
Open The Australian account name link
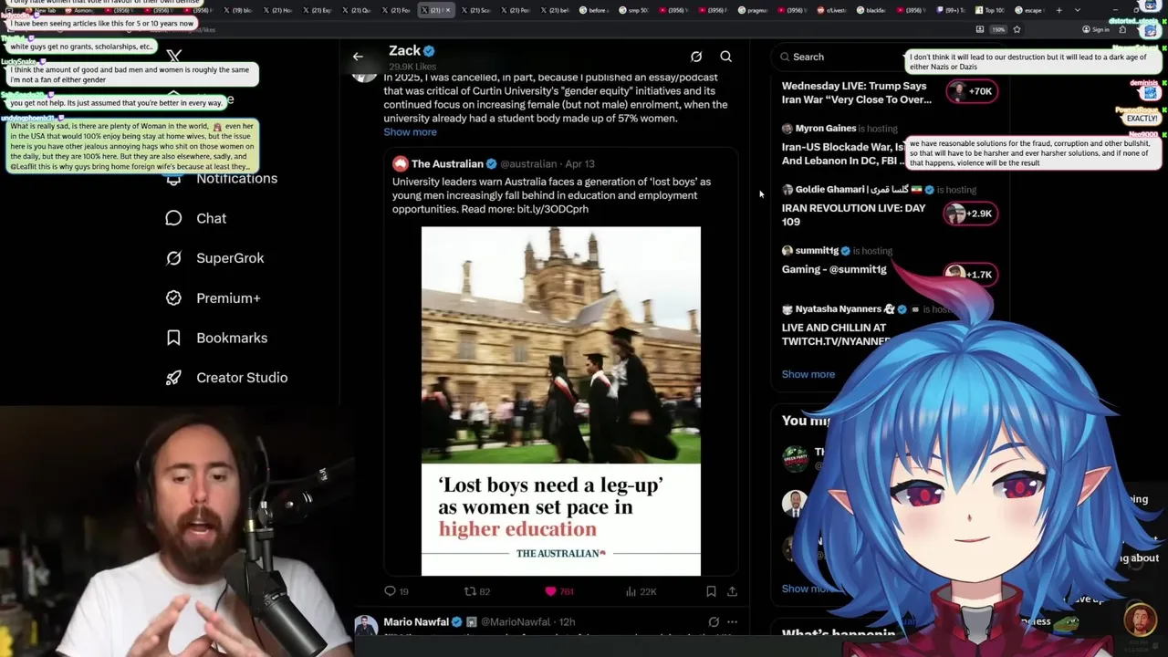coord(447,164)
